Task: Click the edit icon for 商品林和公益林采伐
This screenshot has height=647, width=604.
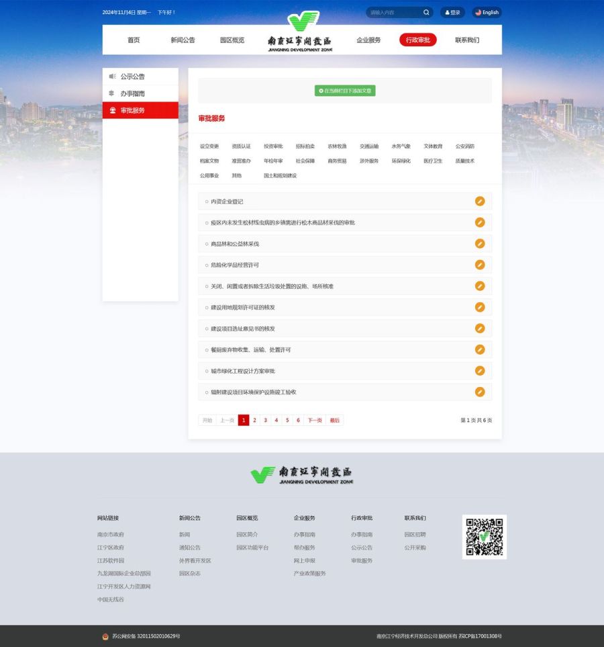Action: 480,244
